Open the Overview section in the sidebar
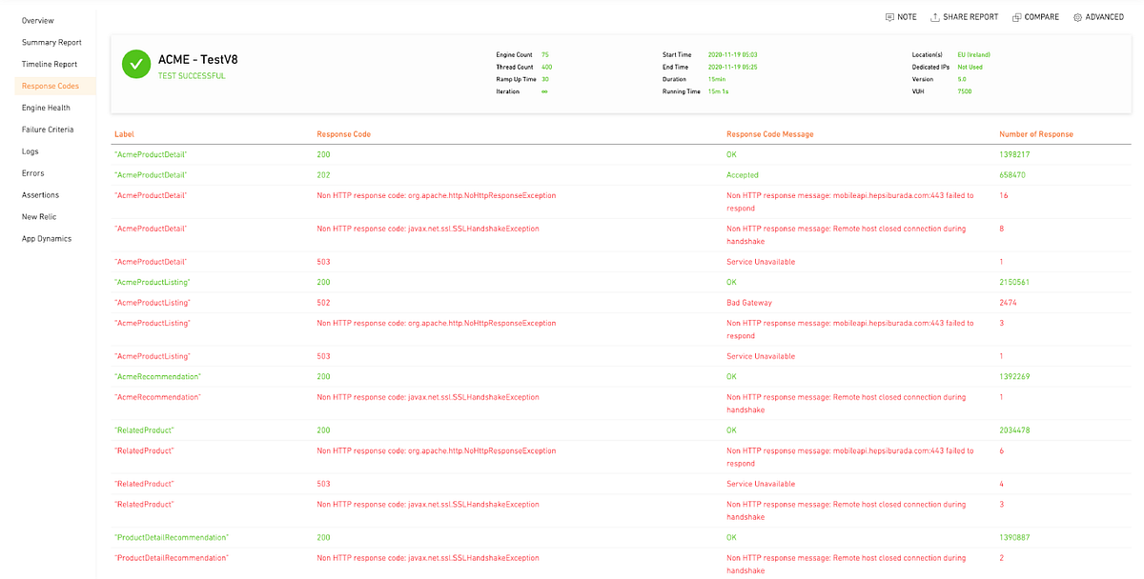This screenshot has width=1144, height=579. pos(38,20)
